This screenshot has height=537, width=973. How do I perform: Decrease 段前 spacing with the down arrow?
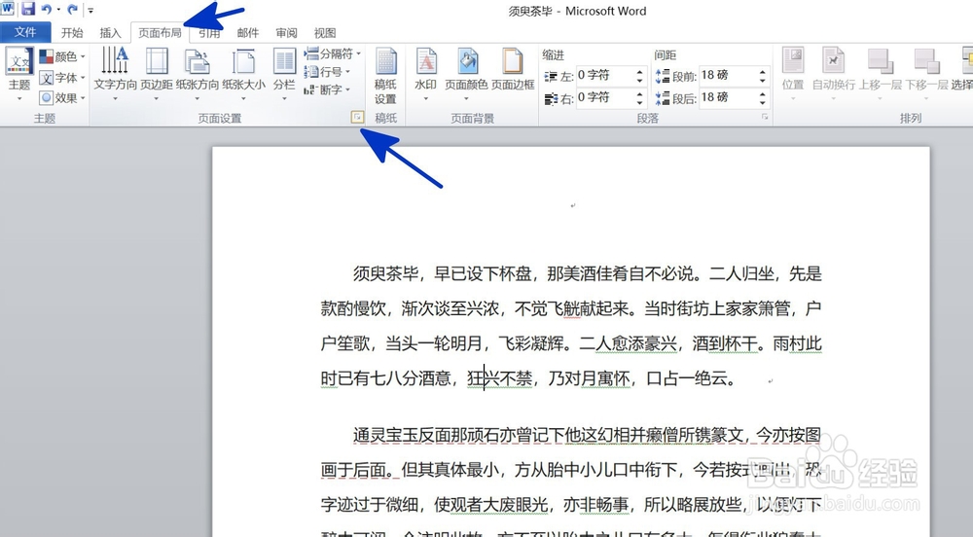[763, 81]
